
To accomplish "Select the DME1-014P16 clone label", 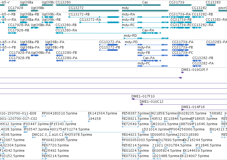I will tap(193, 107).
